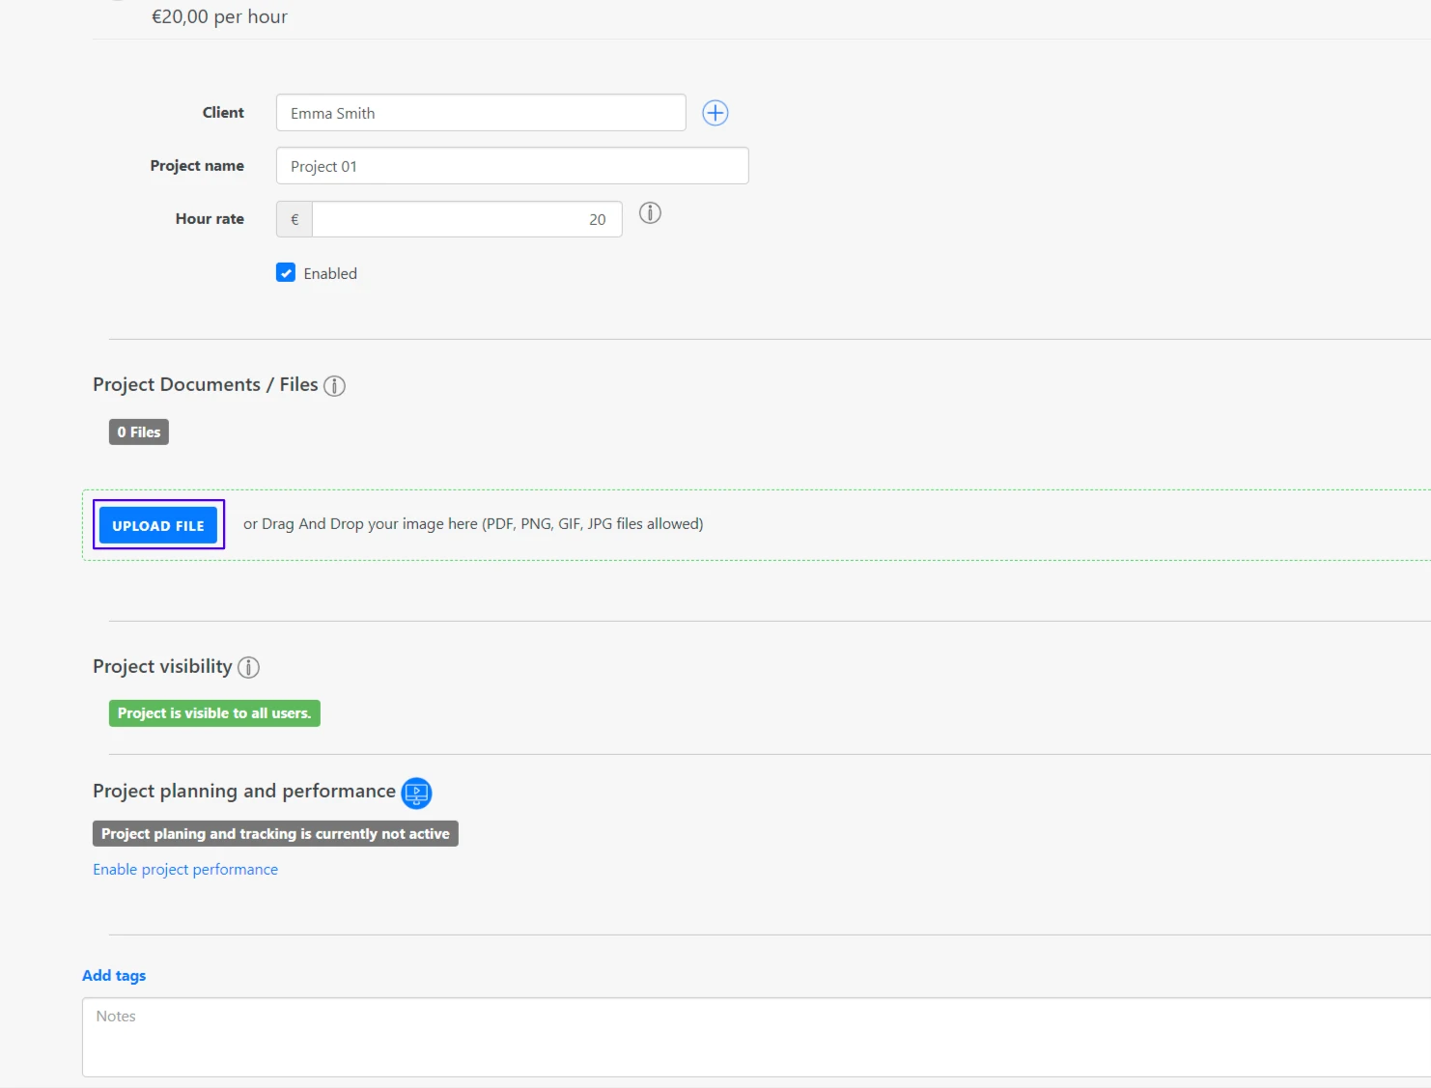
Task: Click the blue video tutorial icon for project planning
Action: click(x=415, y=793)
